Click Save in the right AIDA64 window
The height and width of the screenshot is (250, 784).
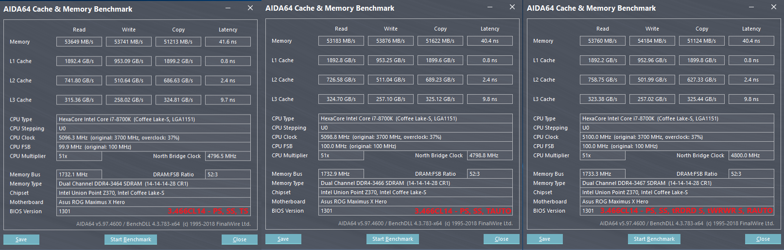coord(545,239)
